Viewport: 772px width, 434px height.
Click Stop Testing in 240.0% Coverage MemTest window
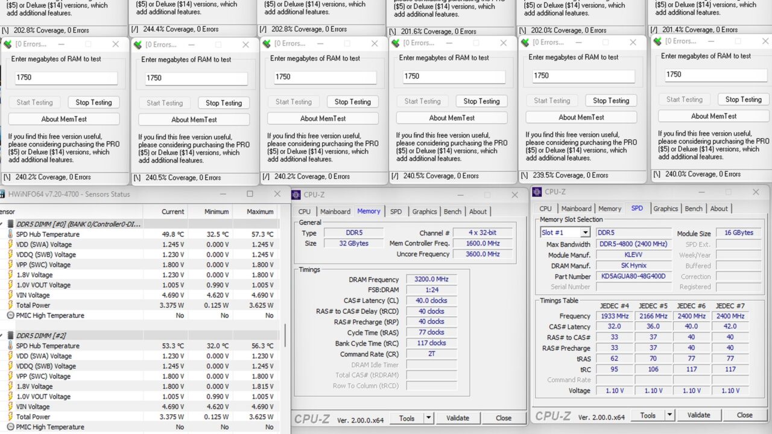(x=743, y=99)
